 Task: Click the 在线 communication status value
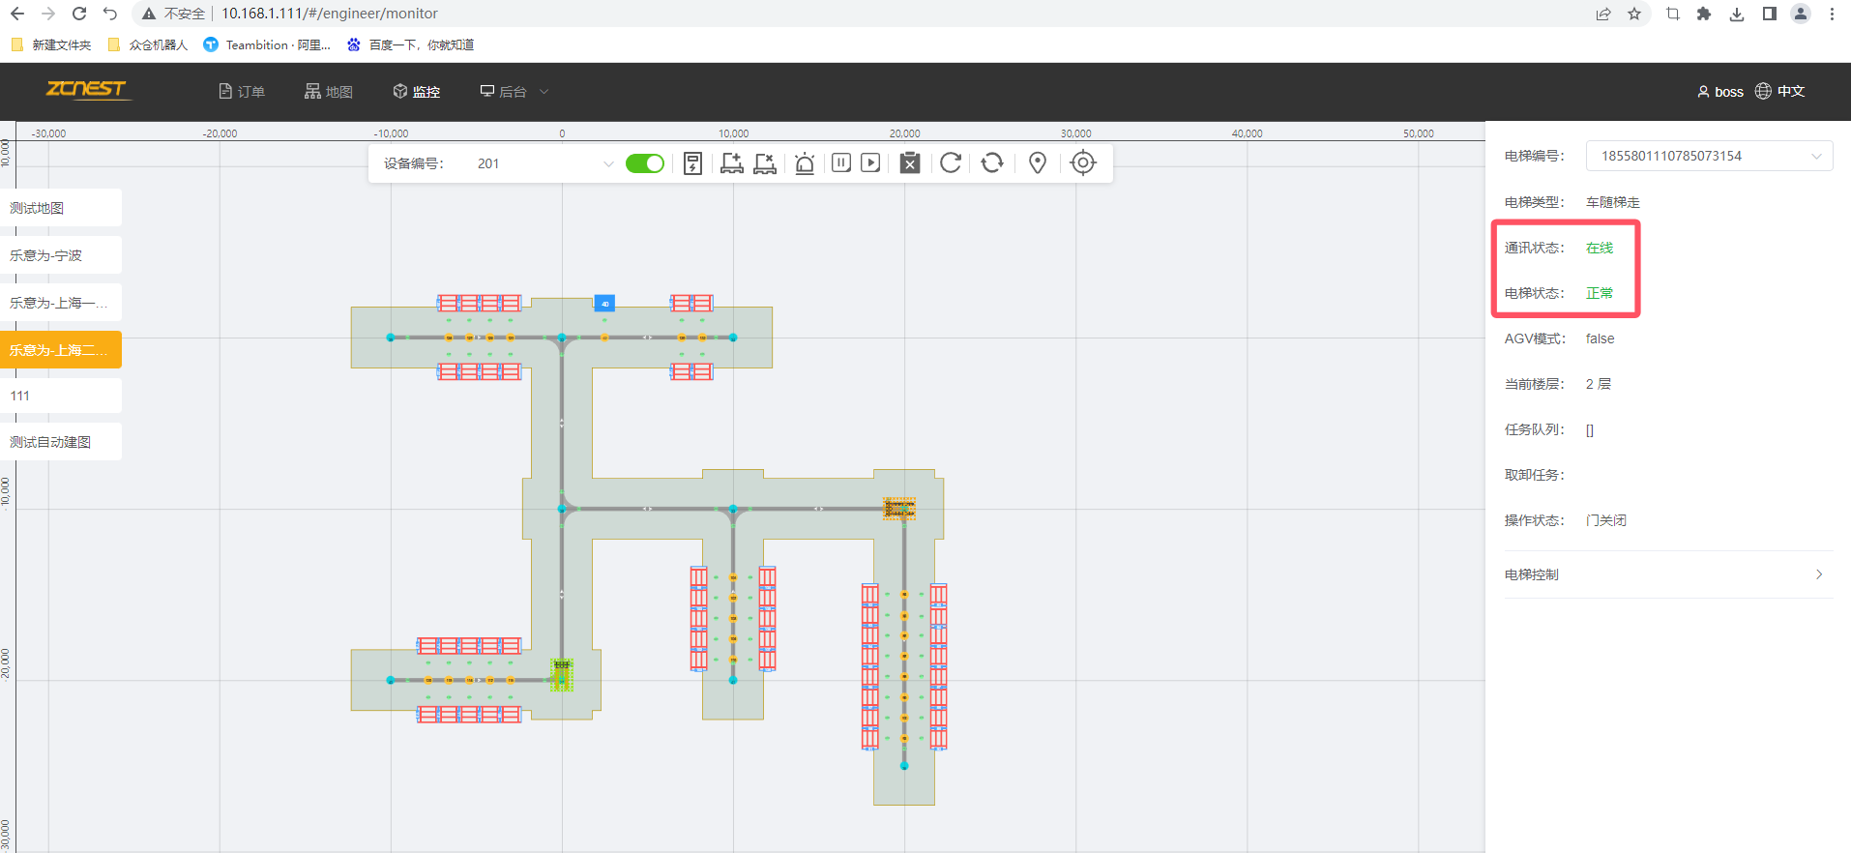(x=1600, y=248)
